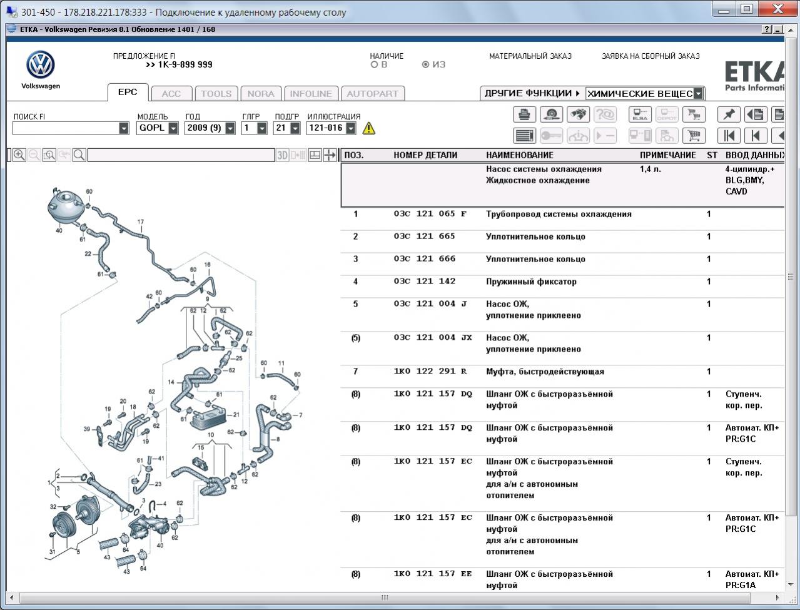Open the wheel and tyre catalogue icon

(551, 114)
